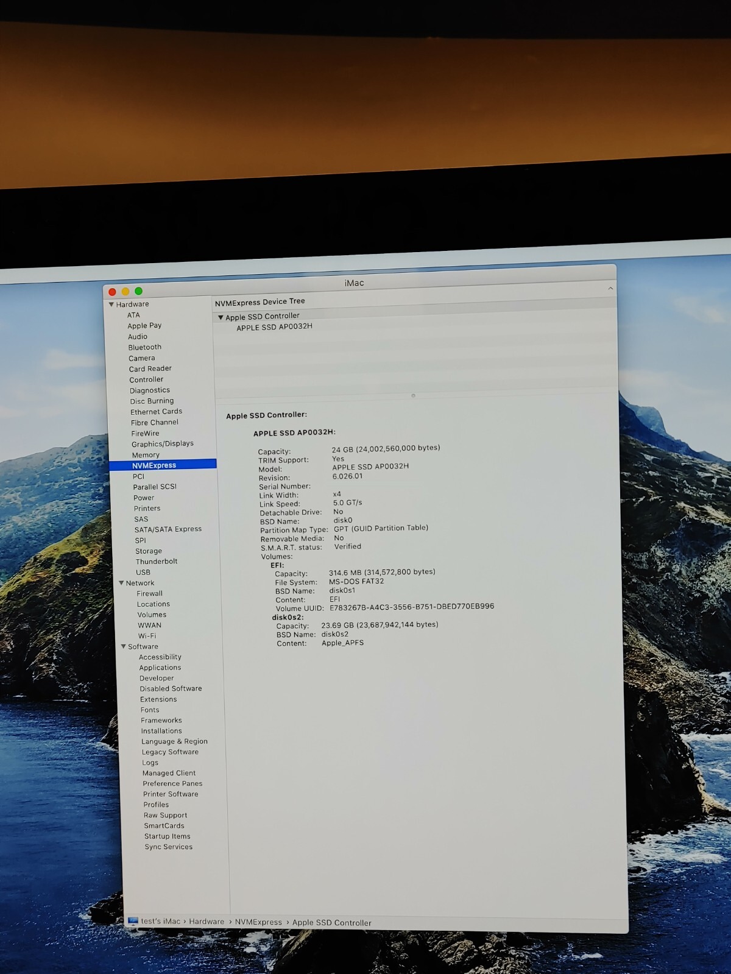Select the highlighted NVMExpress entry
This screenshot has width=731, height=974.
[163, 465]
